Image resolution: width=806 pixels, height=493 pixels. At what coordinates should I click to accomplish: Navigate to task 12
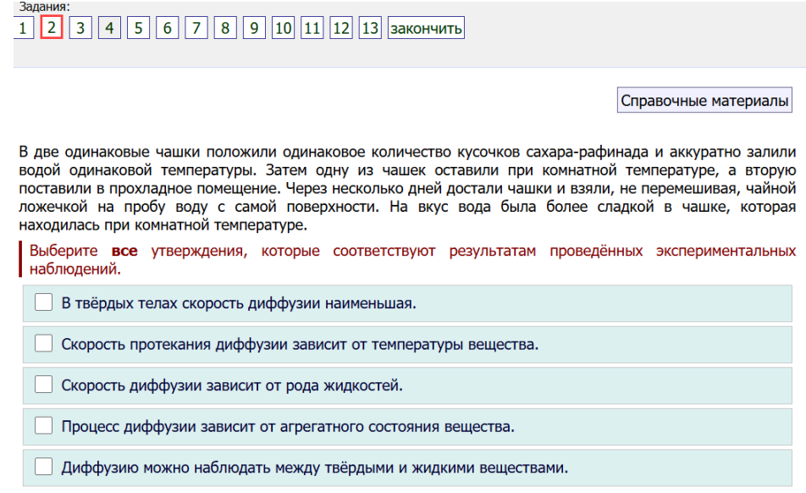point(340,28)
